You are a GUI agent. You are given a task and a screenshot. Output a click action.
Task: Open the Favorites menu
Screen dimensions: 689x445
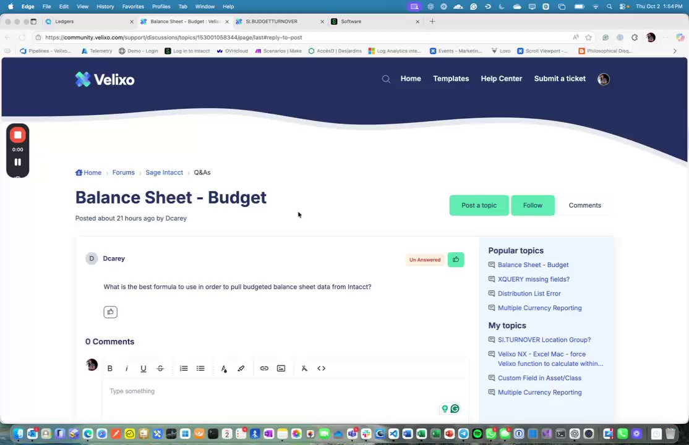tap(133, 7)
